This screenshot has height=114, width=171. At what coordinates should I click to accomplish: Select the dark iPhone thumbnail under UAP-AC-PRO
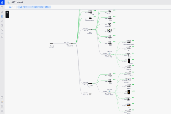(129, 61)
